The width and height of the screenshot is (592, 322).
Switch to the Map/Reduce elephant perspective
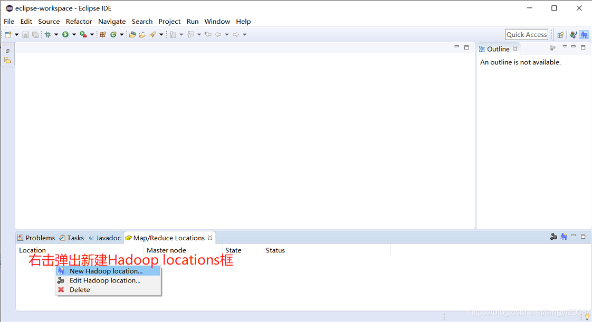584,35
